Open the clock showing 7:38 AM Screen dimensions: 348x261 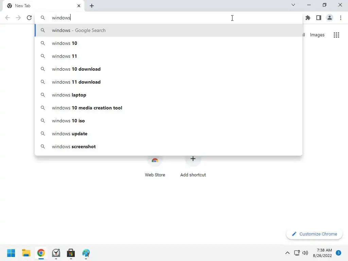[322, 253]
